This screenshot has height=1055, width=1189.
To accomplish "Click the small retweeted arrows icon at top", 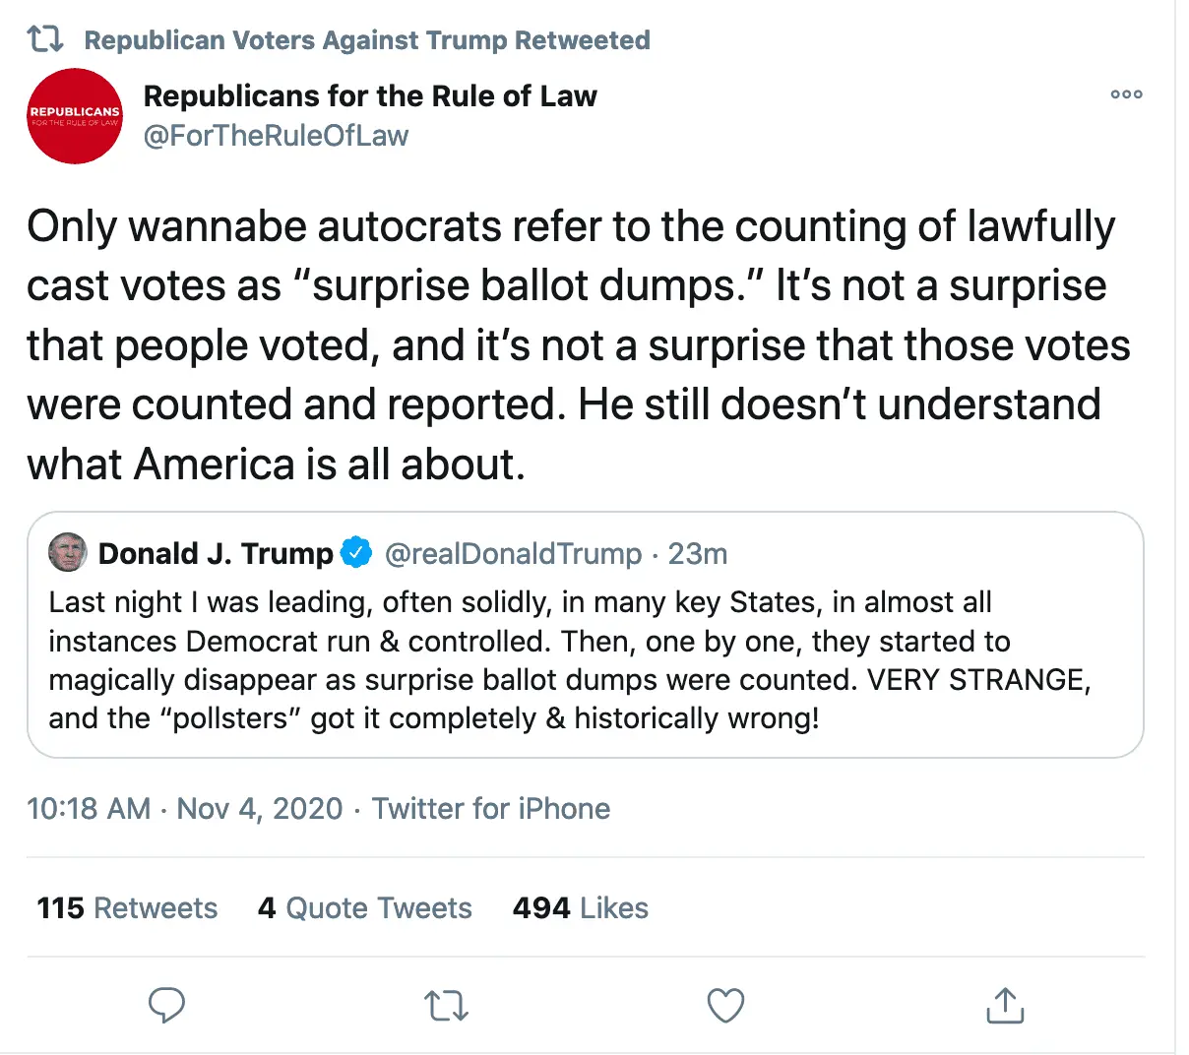I will (45, 39).
